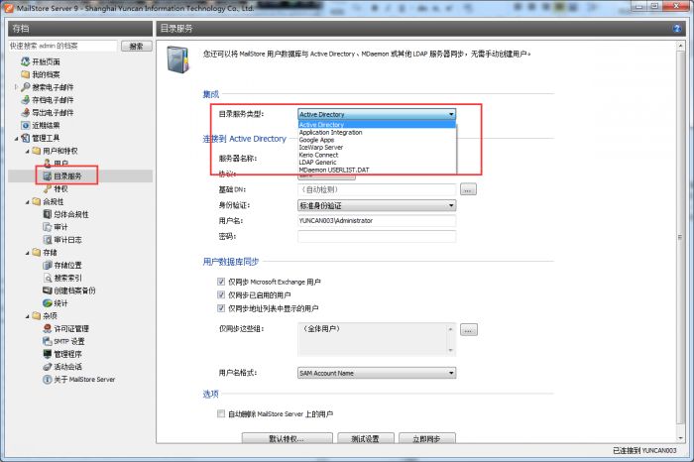Choose Application Integration from the list

click(377, 132)
